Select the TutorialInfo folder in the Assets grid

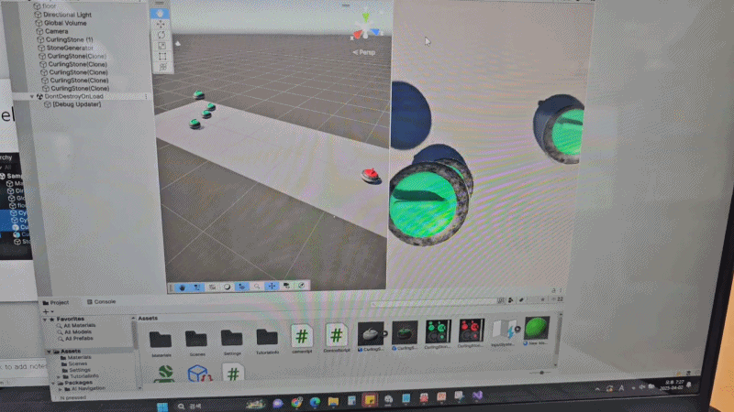click(x=267, y=341)
